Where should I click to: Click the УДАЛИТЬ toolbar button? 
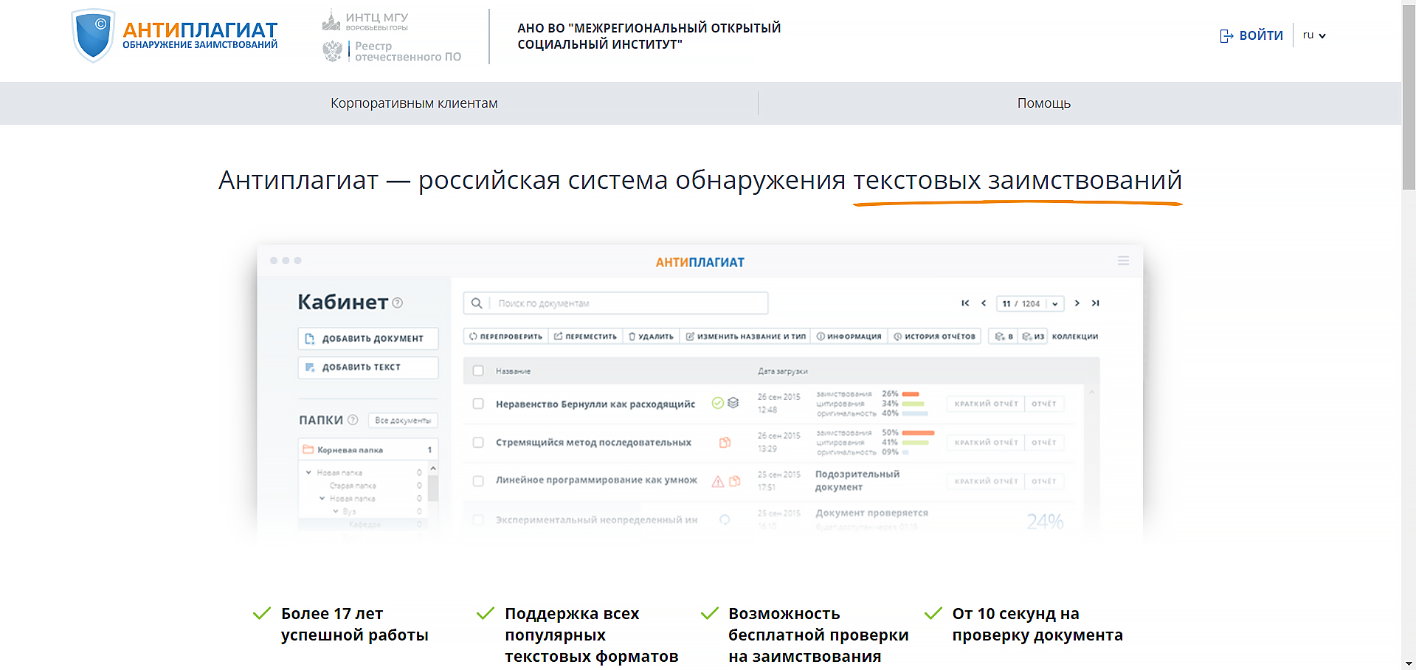(651, 336)
